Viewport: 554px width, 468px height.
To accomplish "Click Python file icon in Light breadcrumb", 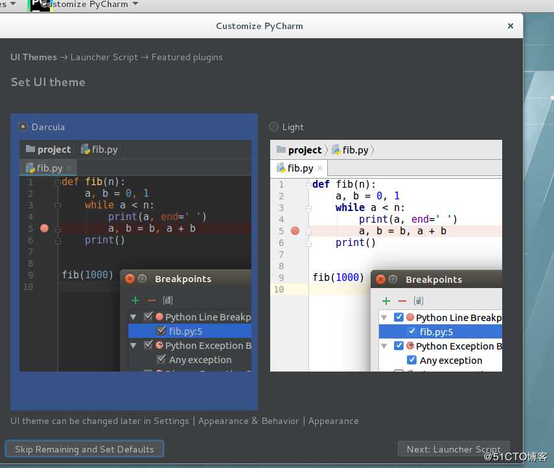I will tap(336, 150).
